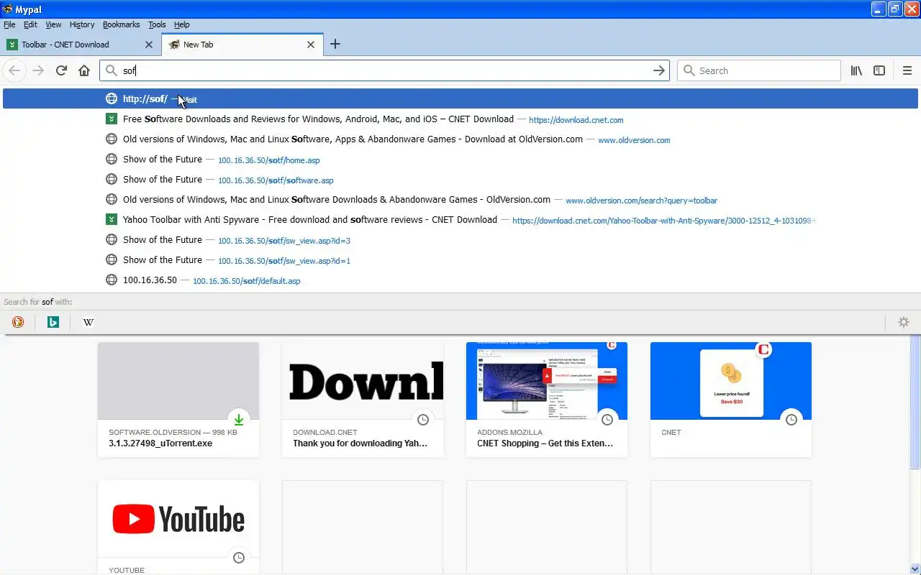Click the history clock on ADDONS.MOZILLA tile
The image size is (921, 575).
607,420
